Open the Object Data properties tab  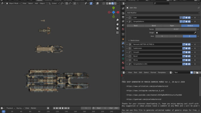123,59
